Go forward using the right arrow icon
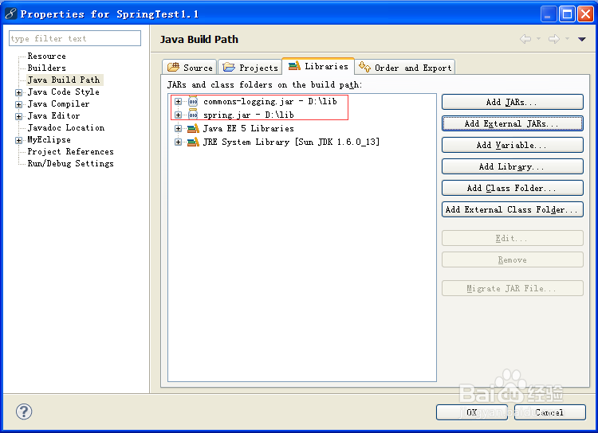This screenshot has height=433, width=598. (x=554, y=39)
